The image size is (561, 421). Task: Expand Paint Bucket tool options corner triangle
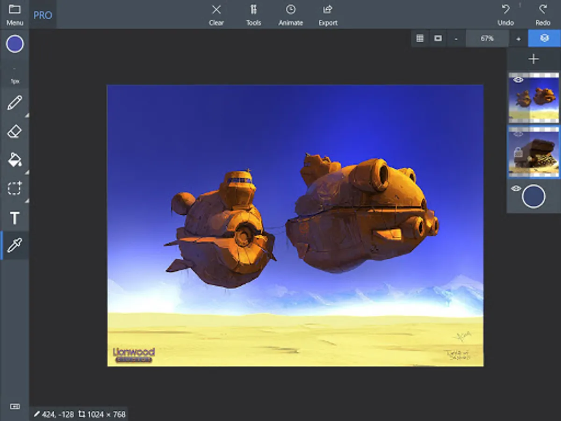27,172
